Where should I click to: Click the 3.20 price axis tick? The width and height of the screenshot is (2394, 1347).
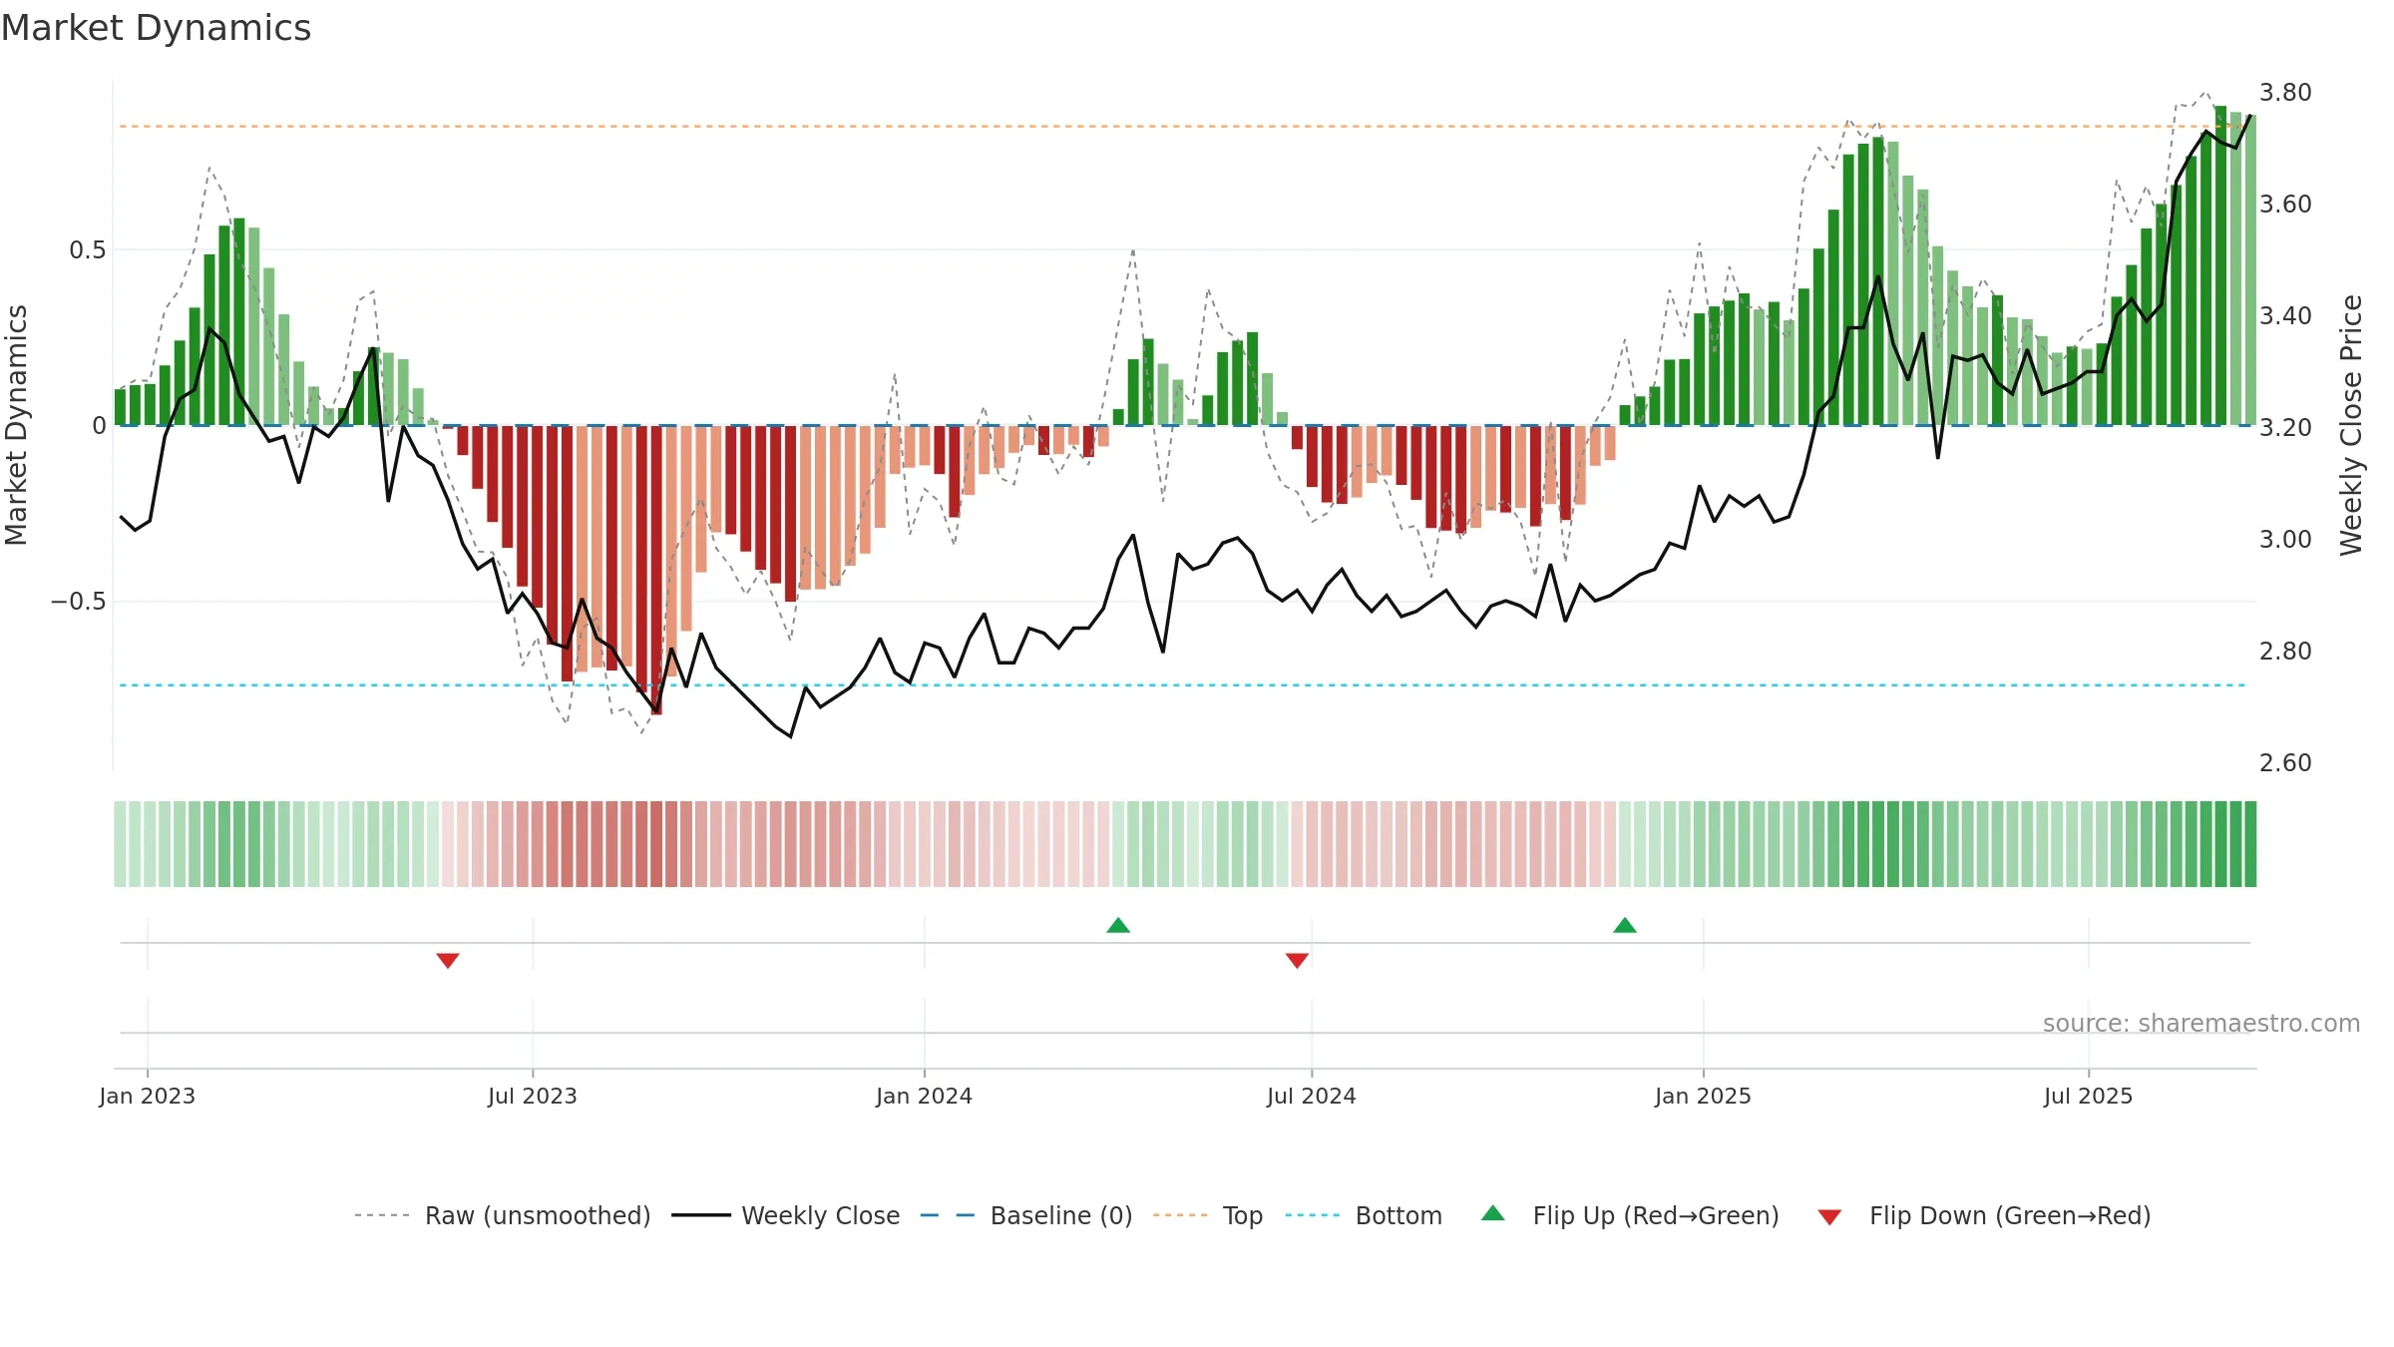coord(2285,428)
